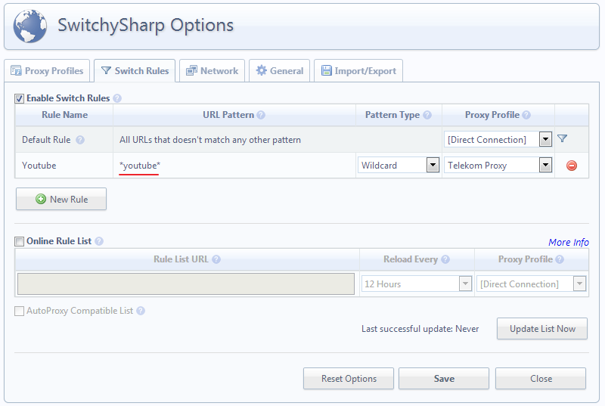Screen dimensions: 605x406
Task: Switch to the Proxy Profiles tab
Action: [x=47, y=71]
